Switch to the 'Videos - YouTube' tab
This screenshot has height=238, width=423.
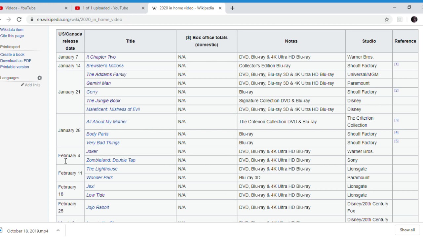pyautogui.click(x=33, y=8)
